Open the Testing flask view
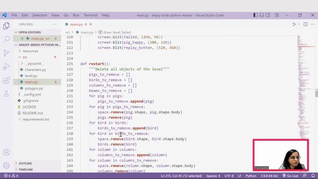This screenshot has height=179, width=318. coord(6,93)
